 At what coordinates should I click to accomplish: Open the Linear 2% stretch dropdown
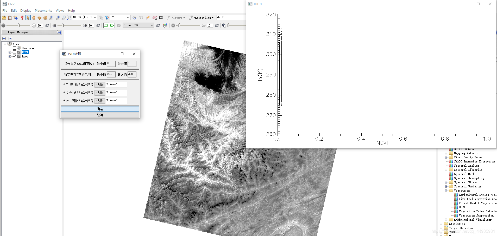(x=138, y=25)
